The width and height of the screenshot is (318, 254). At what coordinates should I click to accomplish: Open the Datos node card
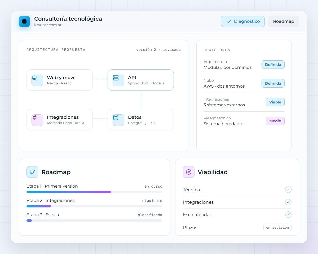[x=141, y=120]
